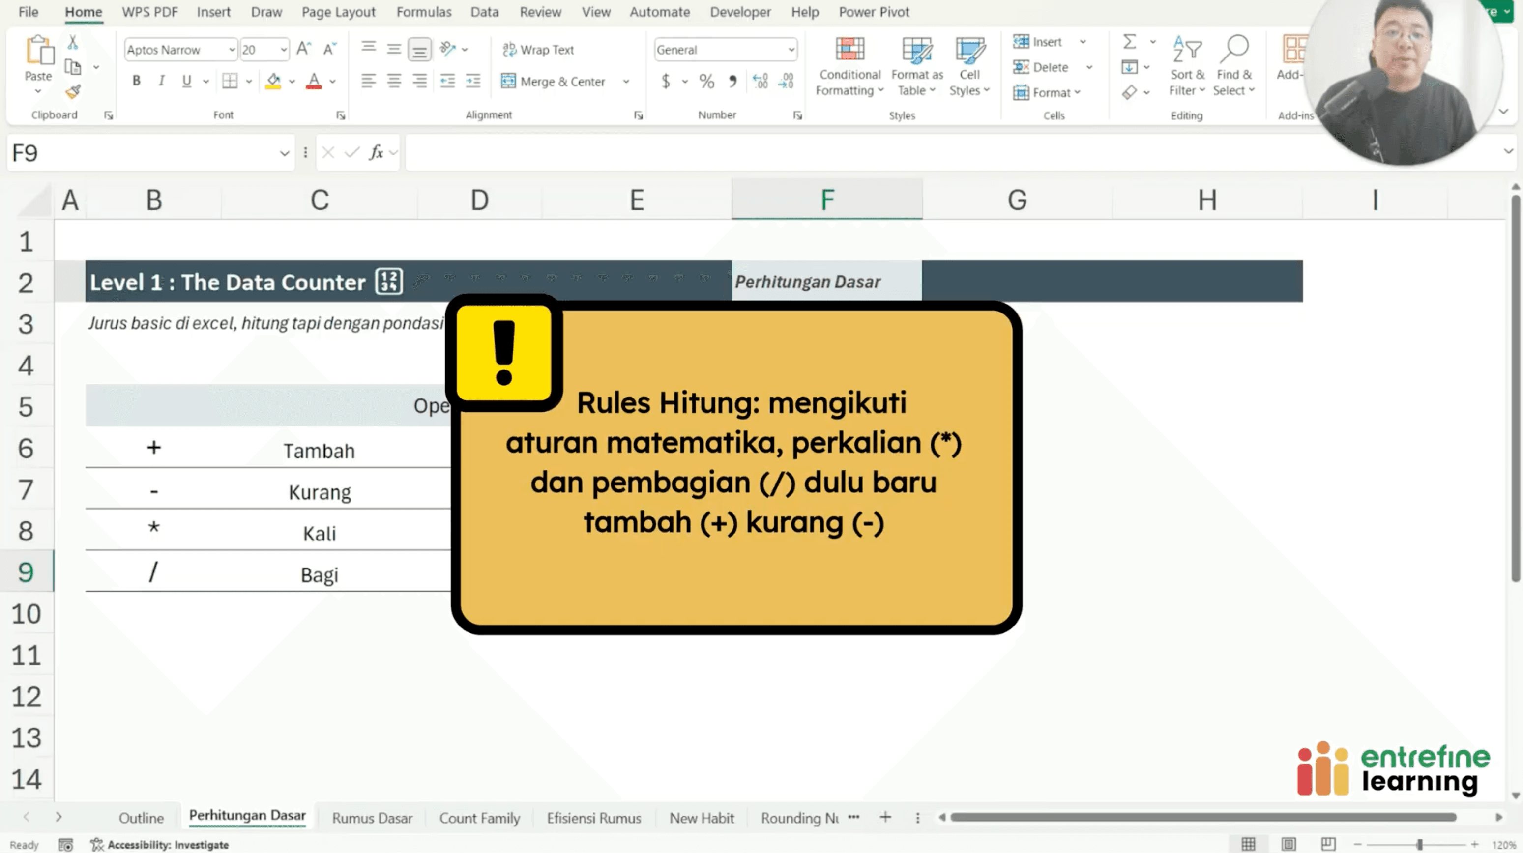Click the AutoSum icon in Editing group
This screenshot has height=853, width=1523.
point(1130,42)
